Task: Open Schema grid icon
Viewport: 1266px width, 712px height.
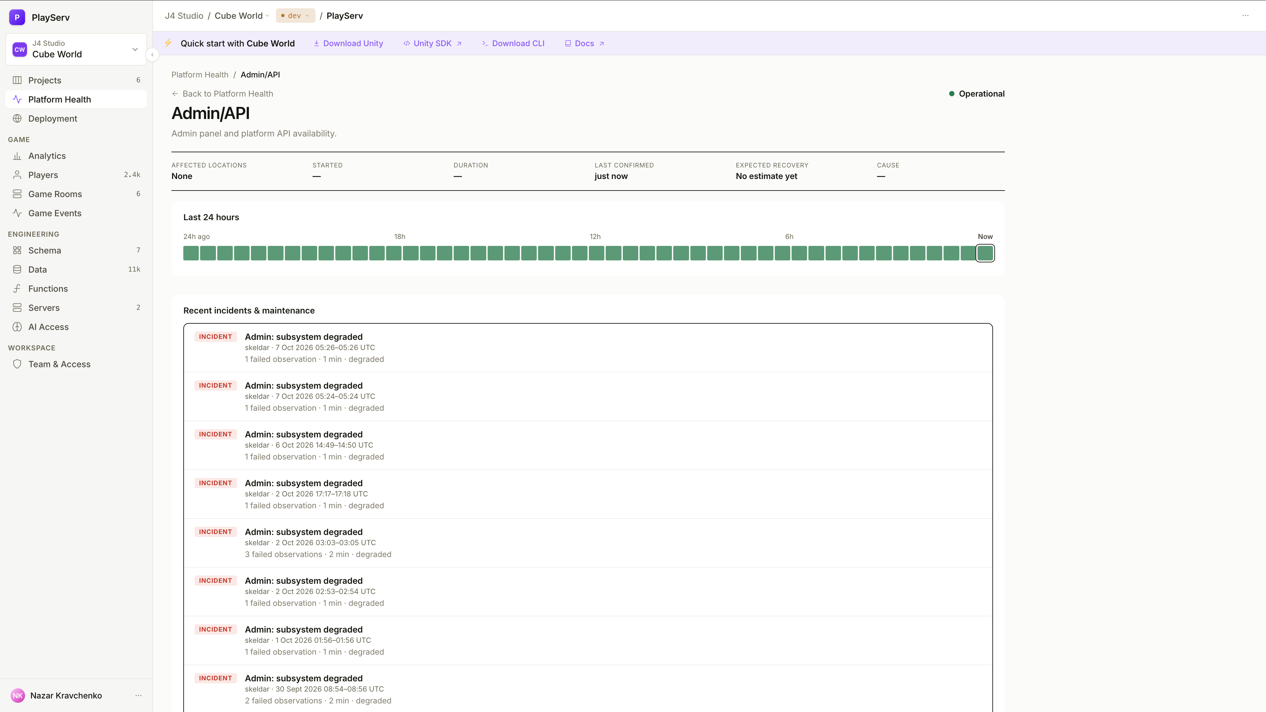Action: click(17, 250)
